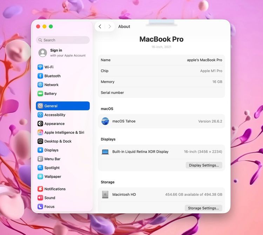Click the Bluetooth icon in sidebar
The image size is (263, 235).
click(x=40, y=76)
